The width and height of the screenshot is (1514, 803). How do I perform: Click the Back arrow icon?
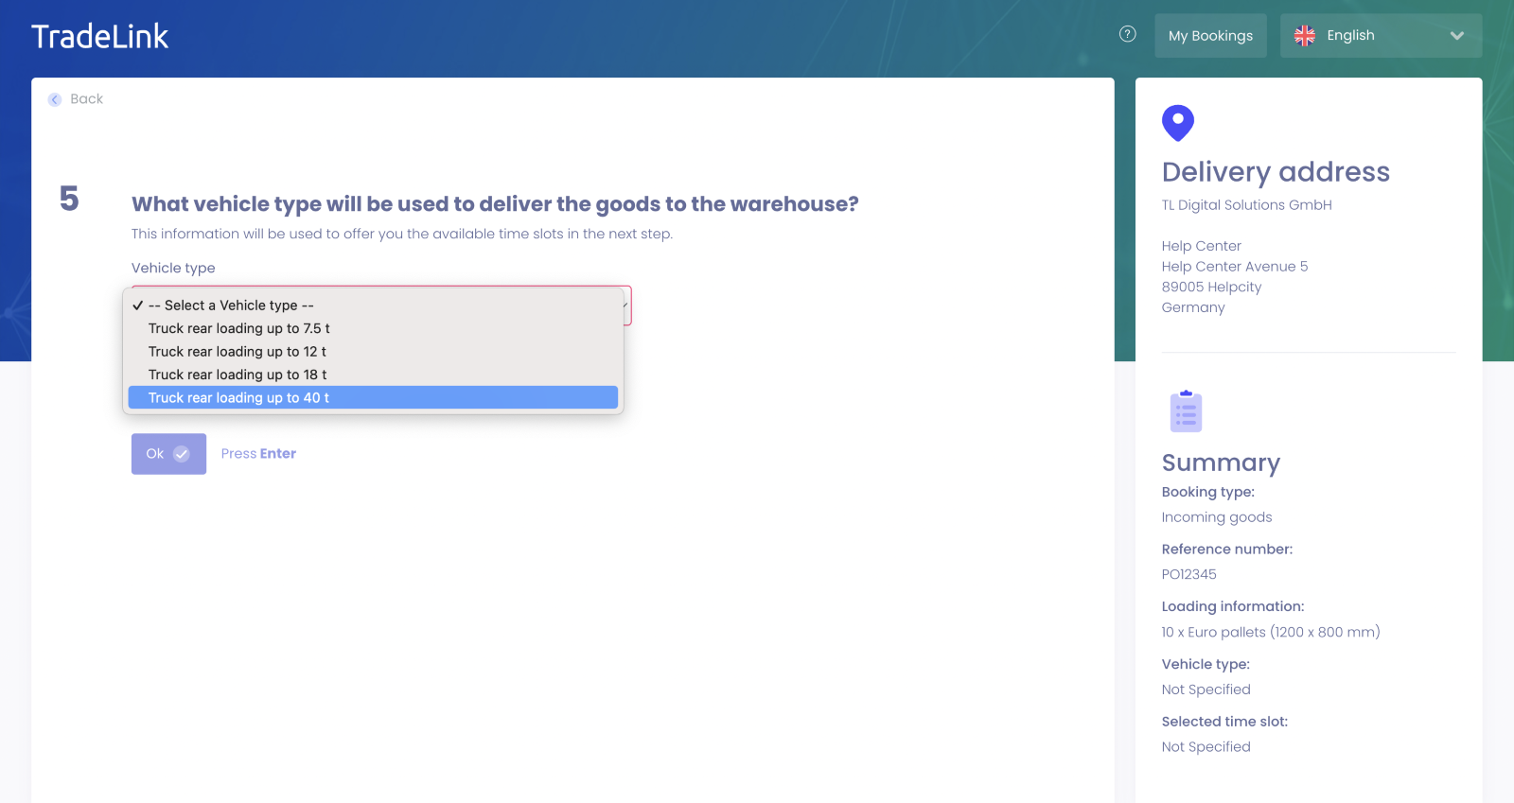click(x=55, y=99)
